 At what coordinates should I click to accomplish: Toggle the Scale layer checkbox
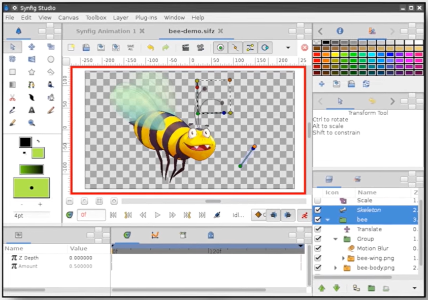(x=318, y=201)
